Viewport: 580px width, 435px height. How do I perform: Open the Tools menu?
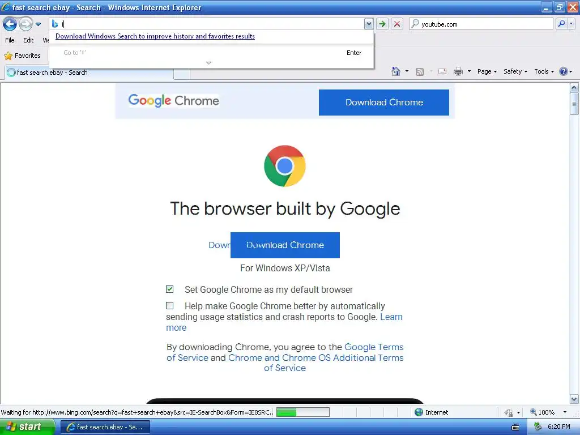544,71
